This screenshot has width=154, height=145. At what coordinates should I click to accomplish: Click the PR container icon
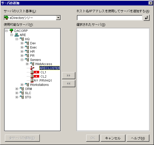[x=27, y=56]
